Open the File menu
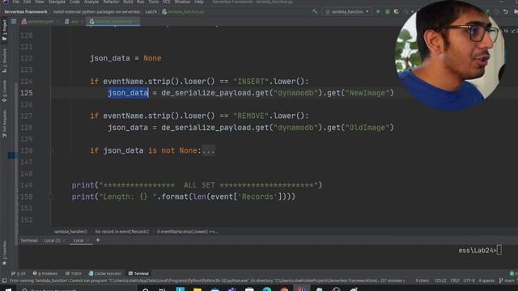The width and height of the screenshot is (518, 291). [15, 2]
